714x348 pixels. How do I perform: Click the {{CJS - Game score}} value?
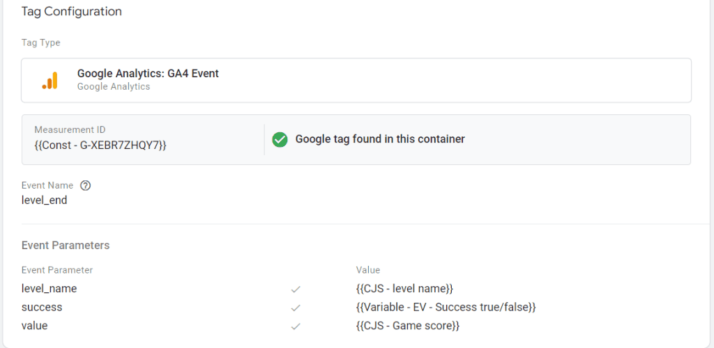coord(407,325)
